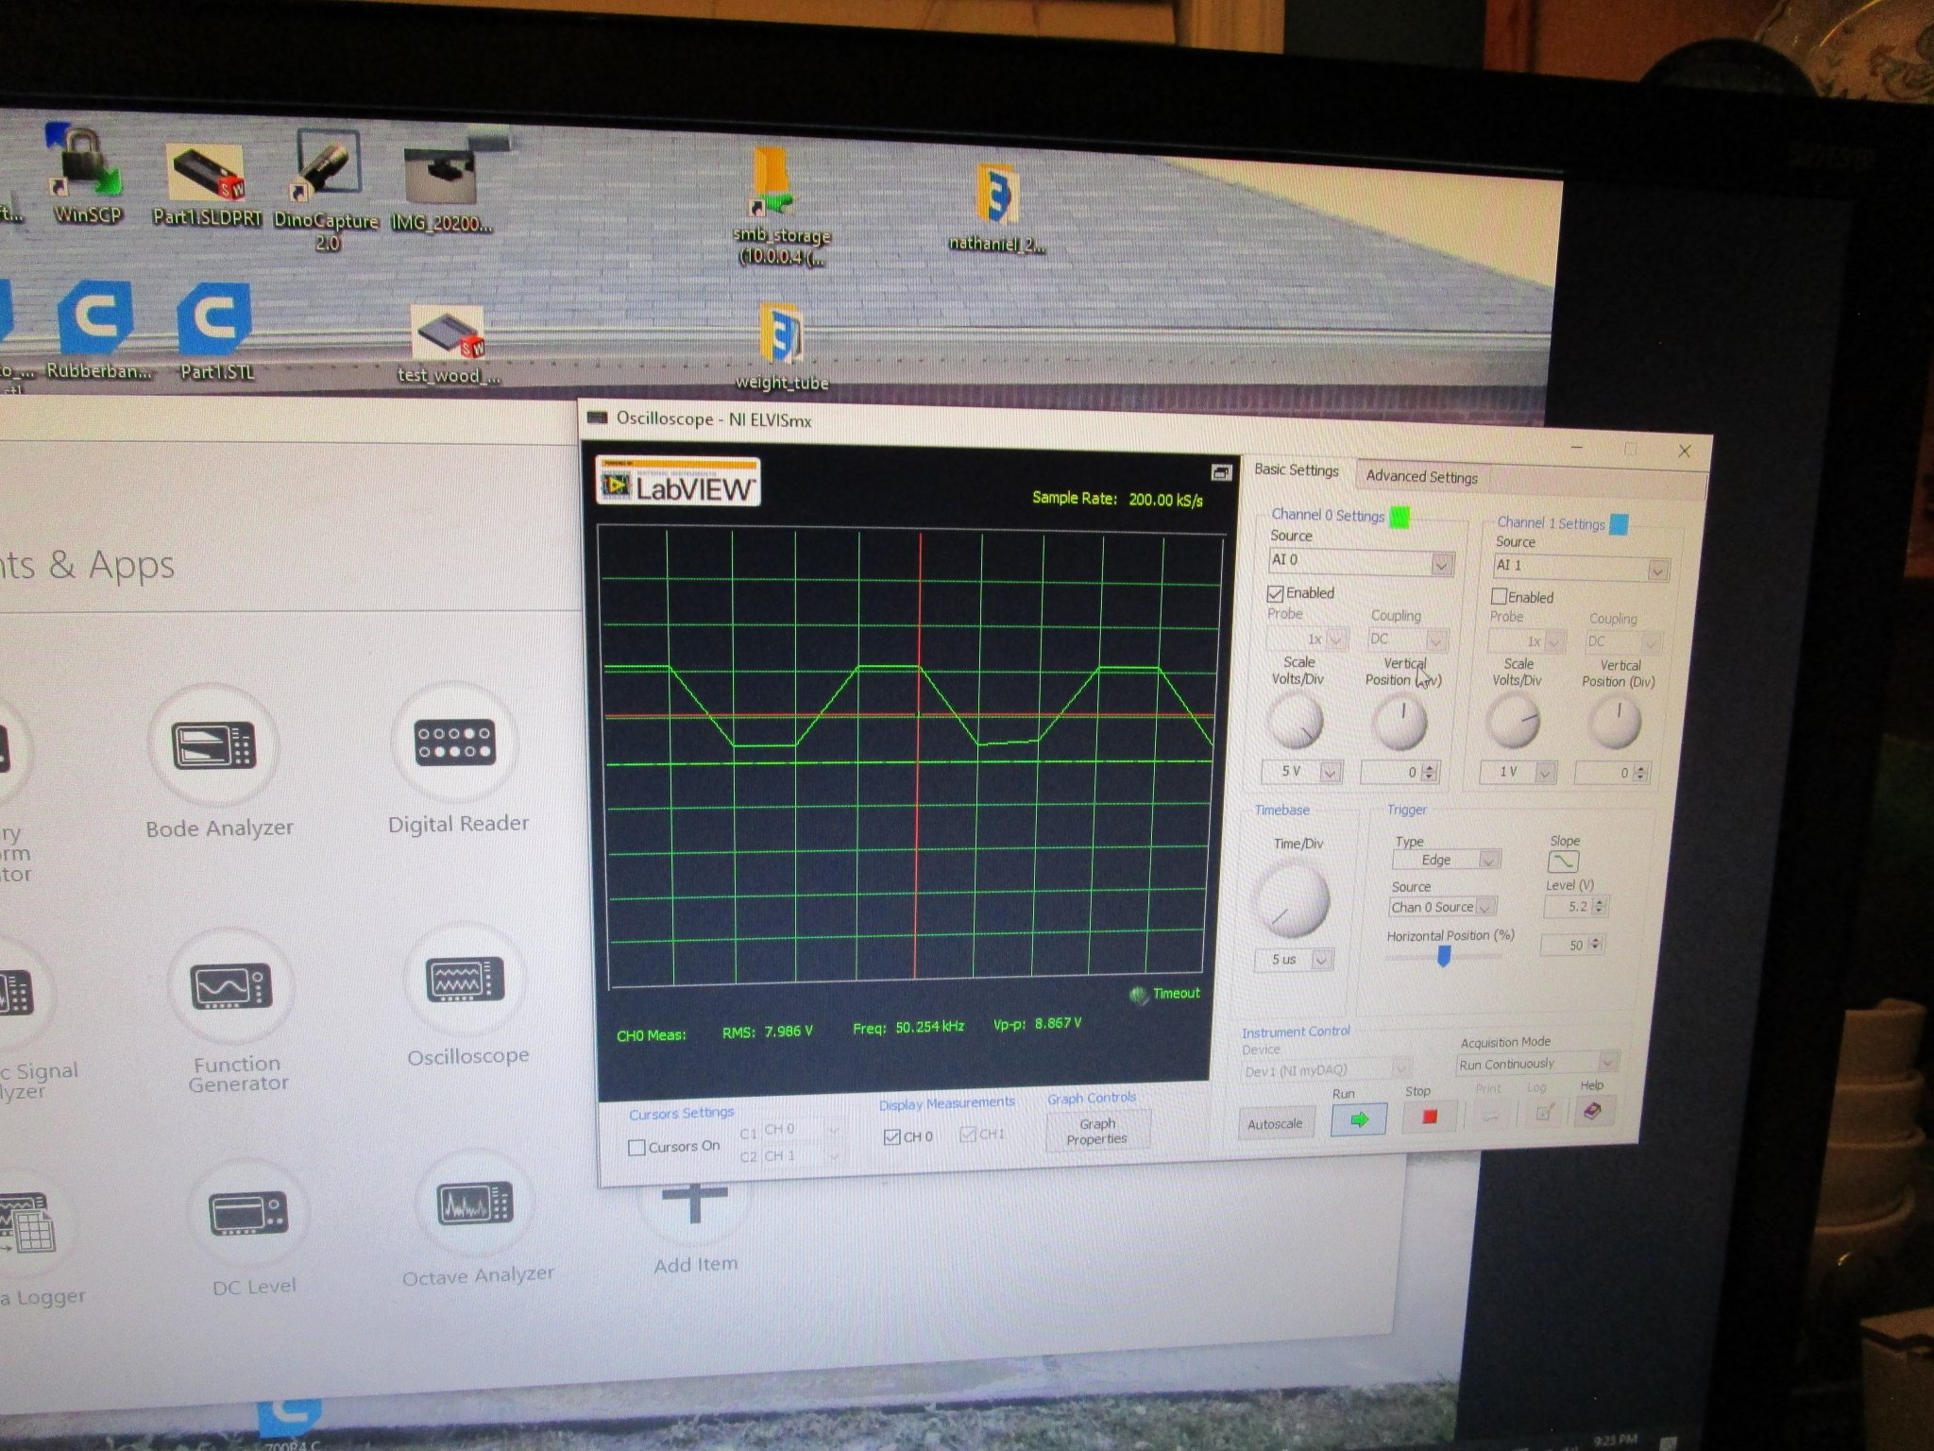Screen dimensions: 1934x1451
Task: Open WinSCP desktop shortcut
Action: pyautogui.click(x=85, y=177)
